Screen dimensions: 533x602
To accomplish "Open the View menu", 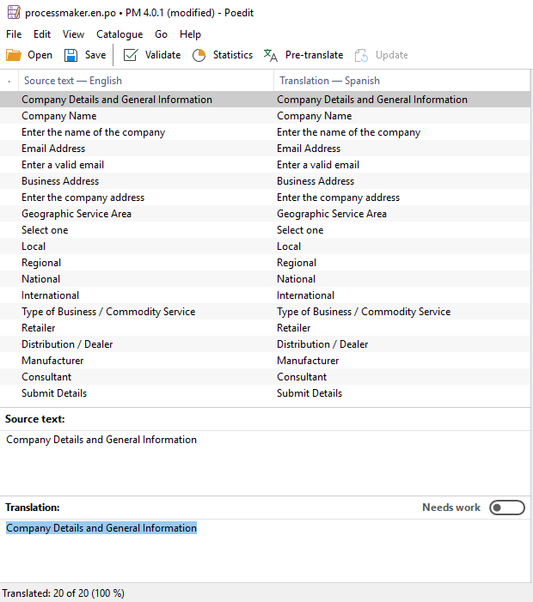I will tap(73, 34).
